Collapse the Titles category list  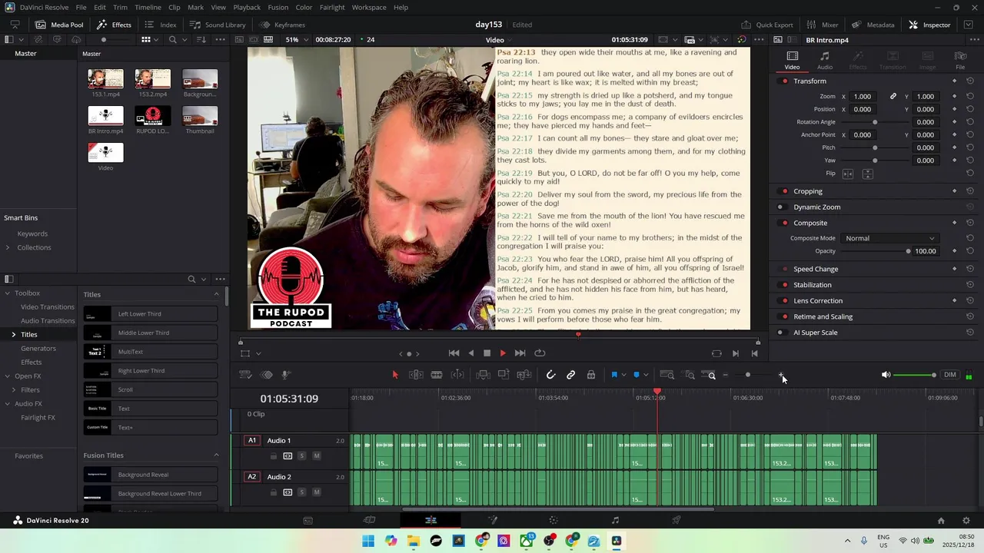coord(216,294)
